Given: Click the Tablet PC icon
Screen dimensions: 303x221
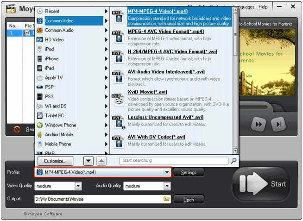Looking at the screenshot, I should (40, 115).
